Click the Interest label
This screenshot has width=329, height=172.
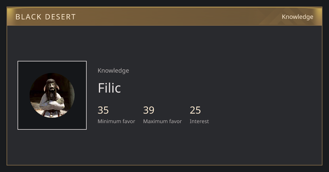coord(199,121)
